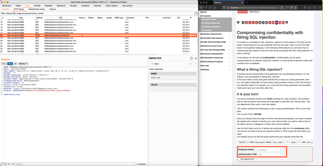Bookmark this page star icon

[x=296, y=8]
